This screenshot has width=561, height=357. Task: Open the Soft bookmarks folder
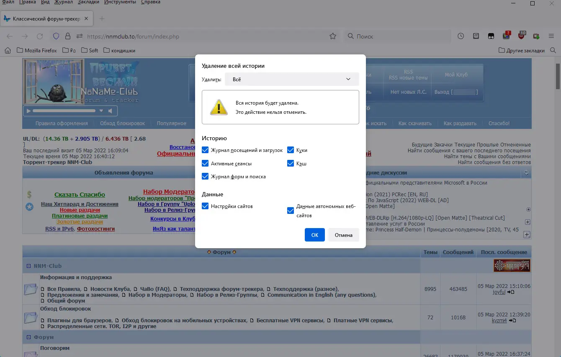coord(90,50)
